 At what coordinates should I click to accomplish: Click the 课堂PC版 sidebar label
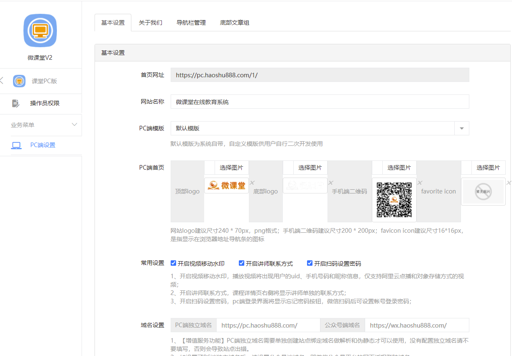[44, 81]
